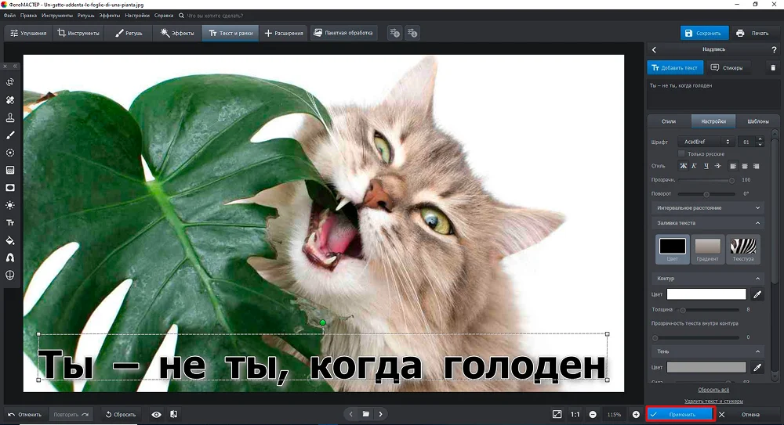This screenshot has width=784, height=425.
Task: Close the left tool sidebar with X
Action: (x=5, y=66)
